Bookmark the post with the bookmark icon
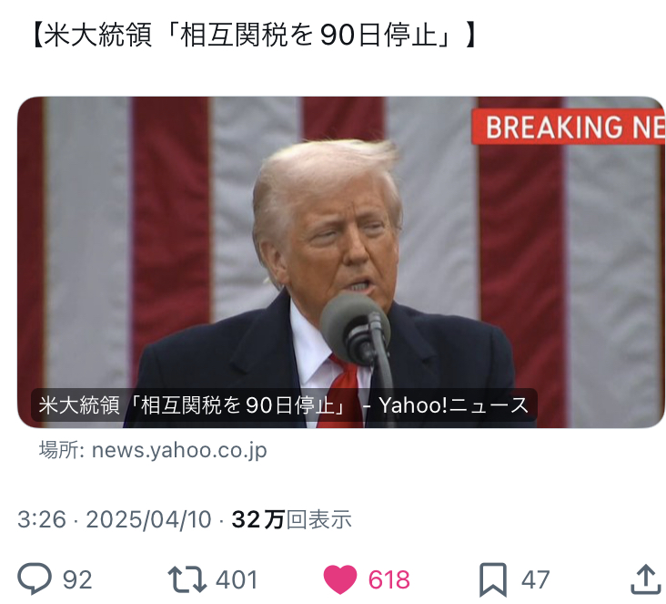This screenshot has width=666, height=604. 493,579
